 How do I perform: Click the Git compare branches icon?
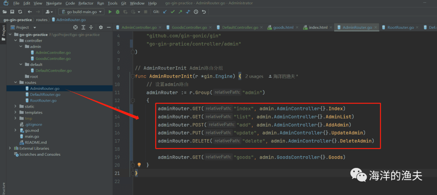(188, 12)
